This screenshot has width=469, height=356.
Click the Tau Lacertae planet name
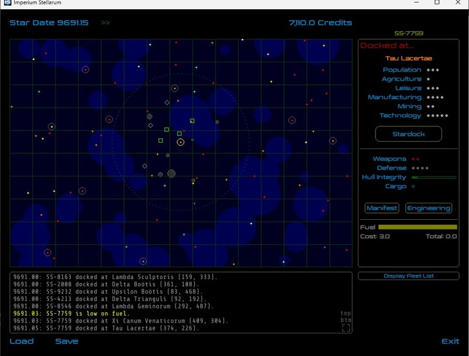(x=409, y=59)
